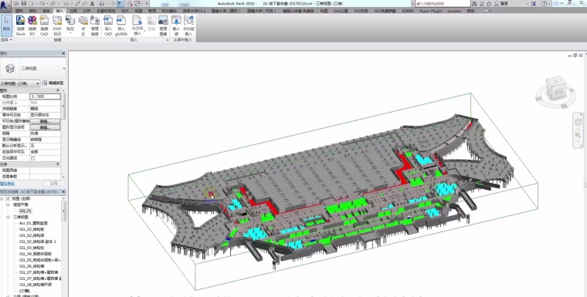This screenshot has height=297, width=587.
Task: Collapse the 3D Views tree node
Action: click(x=8, y=217)
